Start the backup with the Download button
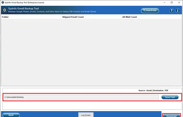Viewport: 183px width, 117px height. click(x=171, y=116)
